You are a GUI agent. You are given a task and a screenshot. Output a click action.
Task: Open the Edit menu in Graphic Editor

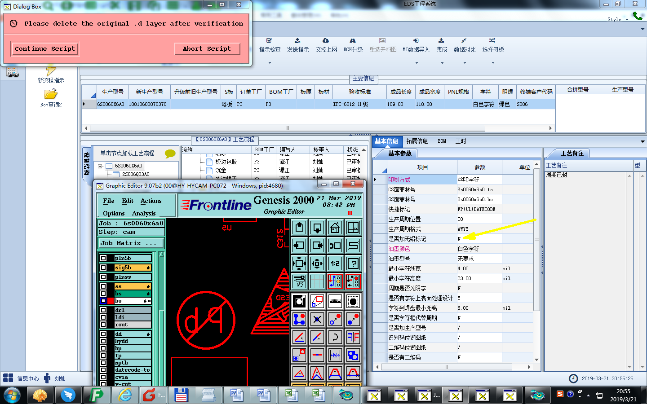click(x=128, y=201)
